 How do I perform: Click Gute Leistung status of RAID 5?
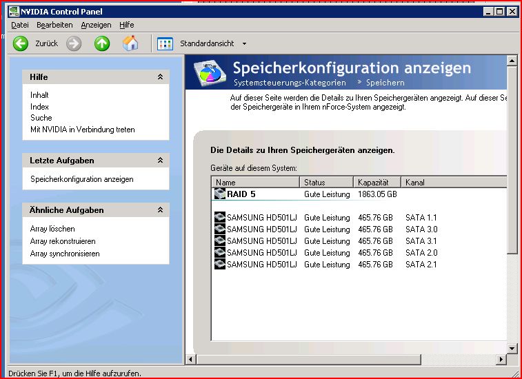tap(327, 194)
